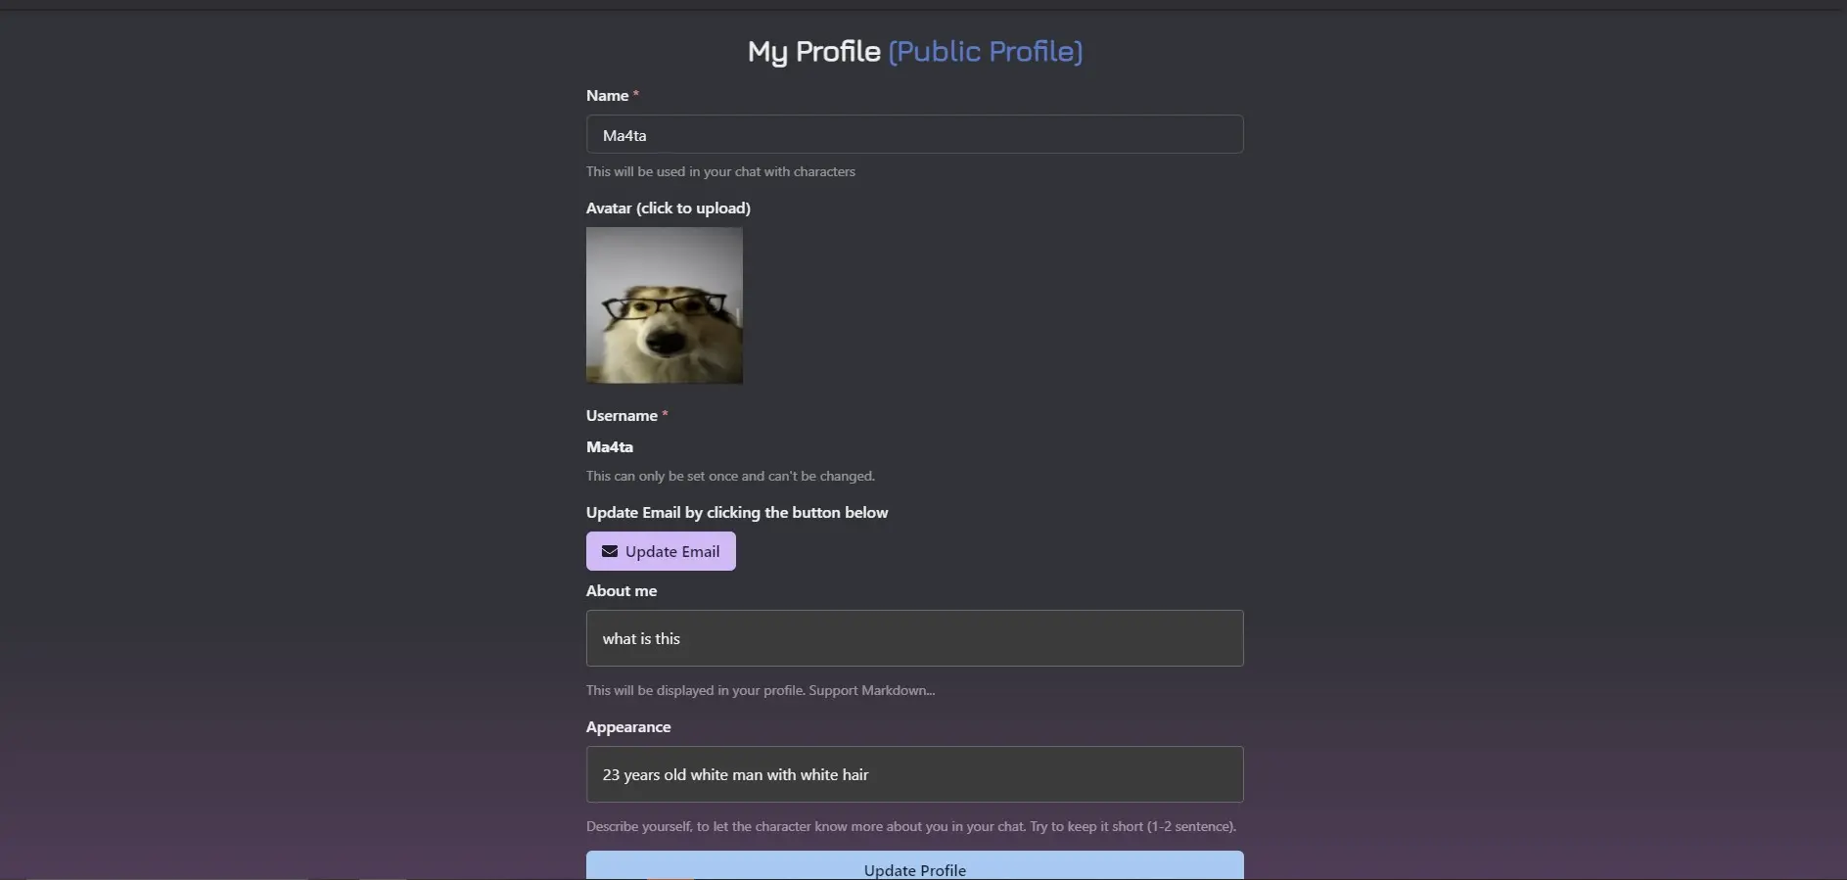1847x880 pixels.
Task: Click inside the Appearance text field
Action: (x=914, y=774)
